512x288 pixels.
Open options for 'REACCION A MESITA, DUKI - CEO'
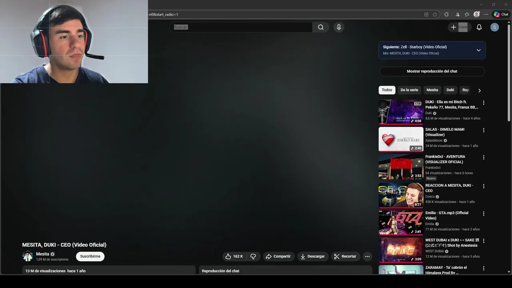484,186
